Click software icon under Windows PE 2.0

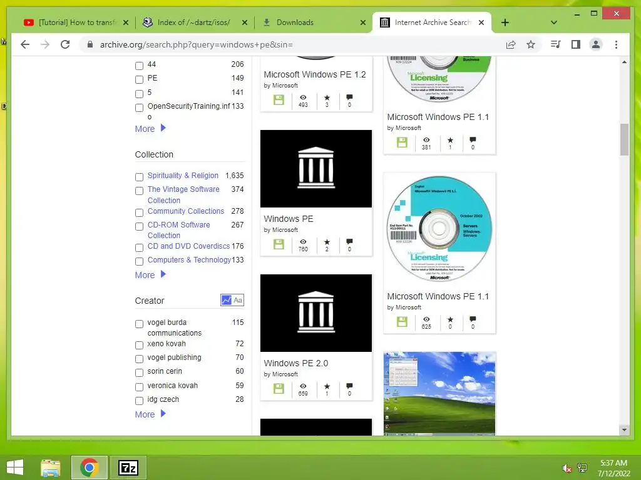point(279,389)
